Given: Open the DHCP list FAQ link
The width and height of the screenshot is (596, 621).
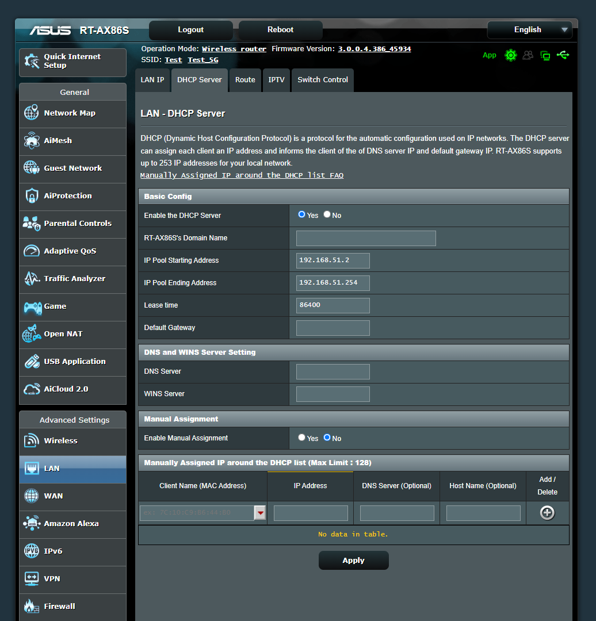Looking at the screenshot, I should click(242, 175).
